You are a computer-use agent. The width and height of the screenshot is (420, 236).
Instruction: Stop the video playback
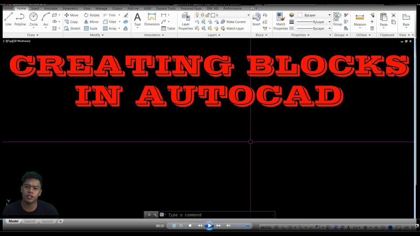coord(190,226)
